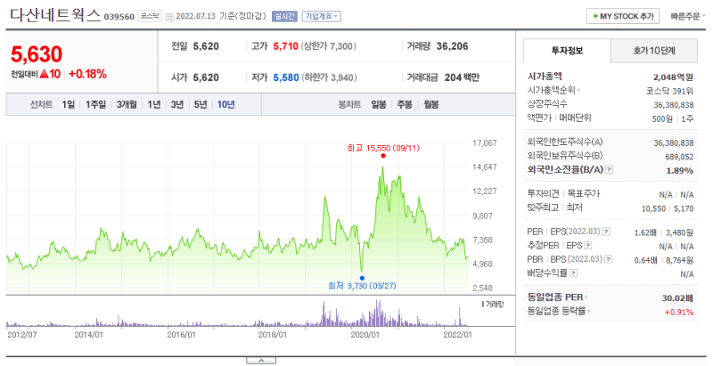Open the 빠른주문 quick order dropdown
Image resolution: width=713 pixels, height=366 pixels.
(687, 16)
